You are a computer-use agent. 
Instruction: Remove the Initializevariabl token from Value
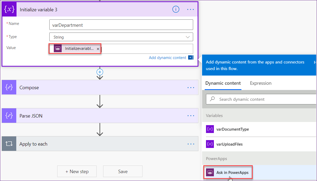(98, 49)
